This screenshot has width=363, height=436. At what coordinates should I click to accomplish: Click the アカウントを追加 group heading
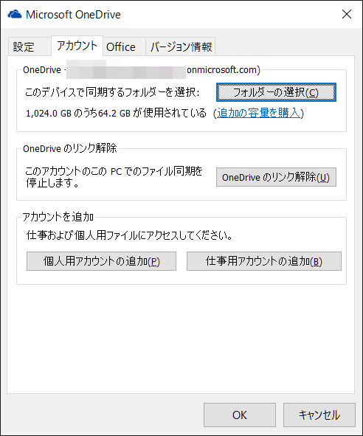pyautogui.click(x=58, y=217)
